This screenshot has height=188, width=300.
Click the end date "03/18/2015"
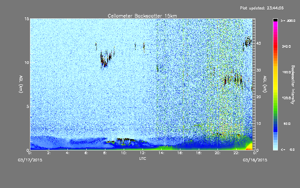coord(255,160)
